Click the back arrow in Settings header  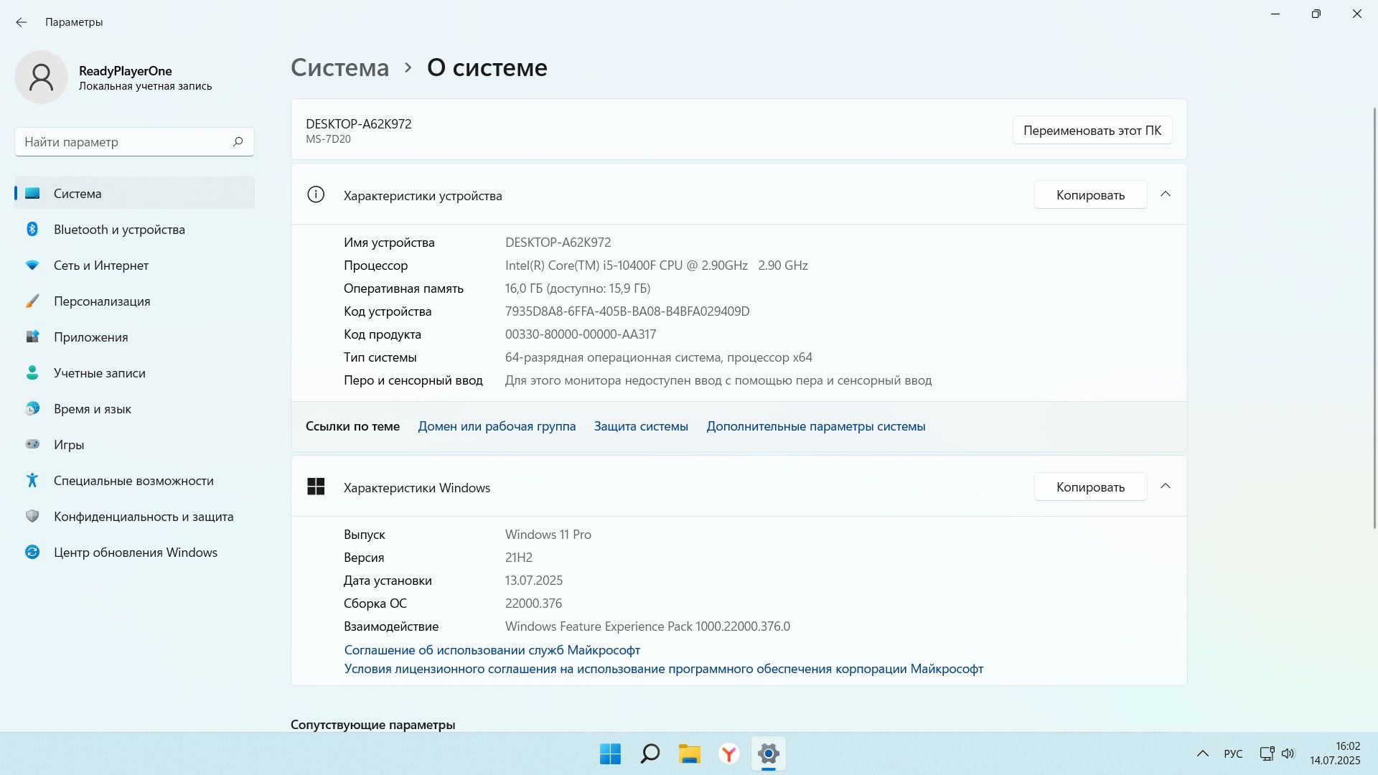[22, 22]
